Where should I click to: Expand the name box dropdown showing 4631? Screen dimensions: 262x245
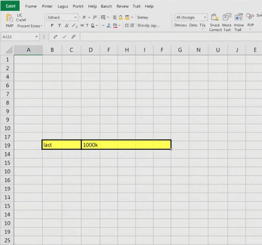36,37
